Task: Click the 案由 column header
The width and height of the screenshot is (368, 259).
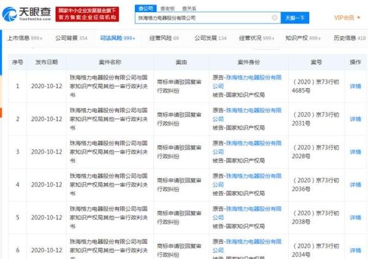Action: [x=181, y=62]
